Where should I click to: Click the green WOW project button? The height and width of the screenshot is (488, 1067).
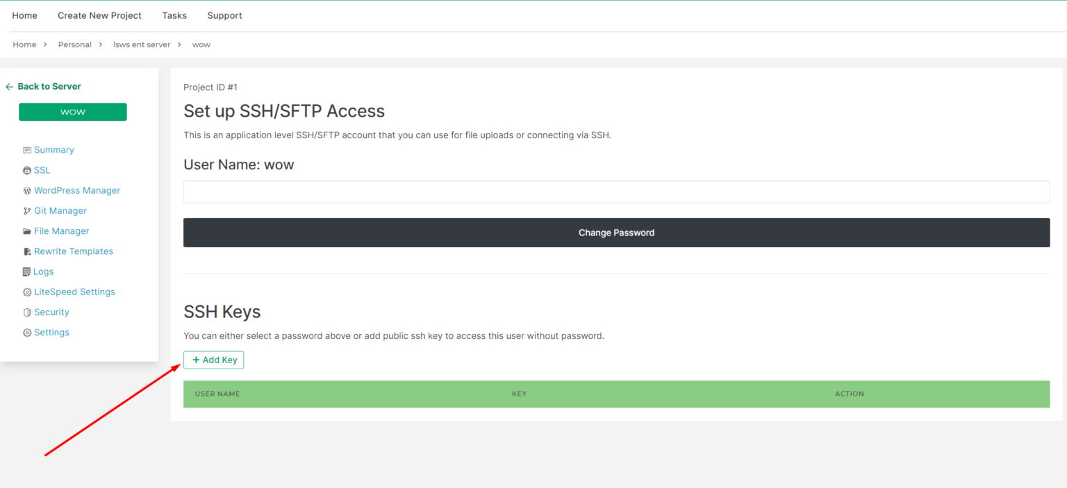72,112
